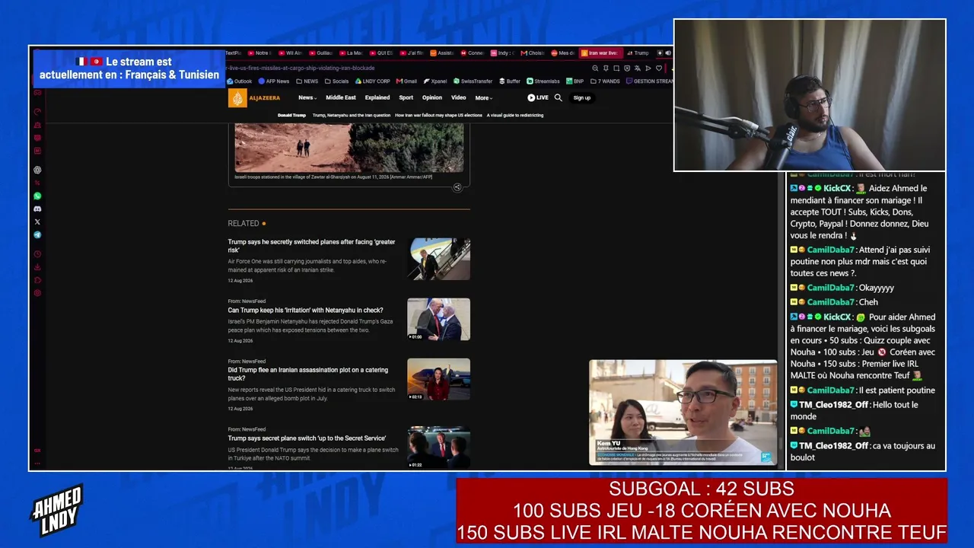Click the share icon below the photo
Image resolution: width=974 pixels, height=548 pixels.
click(x=457, y=187)
